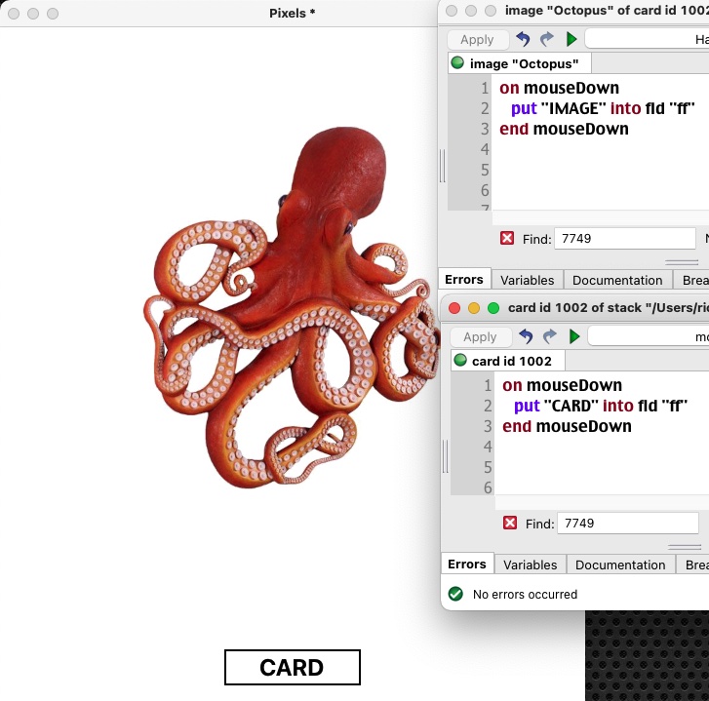Undo in the image "Octopus" script editor
The image size is (709, 701).
(523, 39)
